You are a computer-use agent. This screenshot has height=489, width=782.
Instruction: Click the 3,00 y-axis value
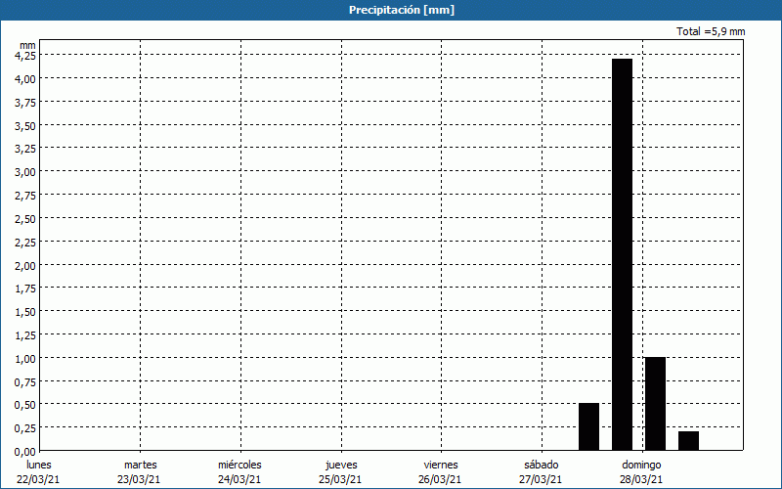click(25, 172)
